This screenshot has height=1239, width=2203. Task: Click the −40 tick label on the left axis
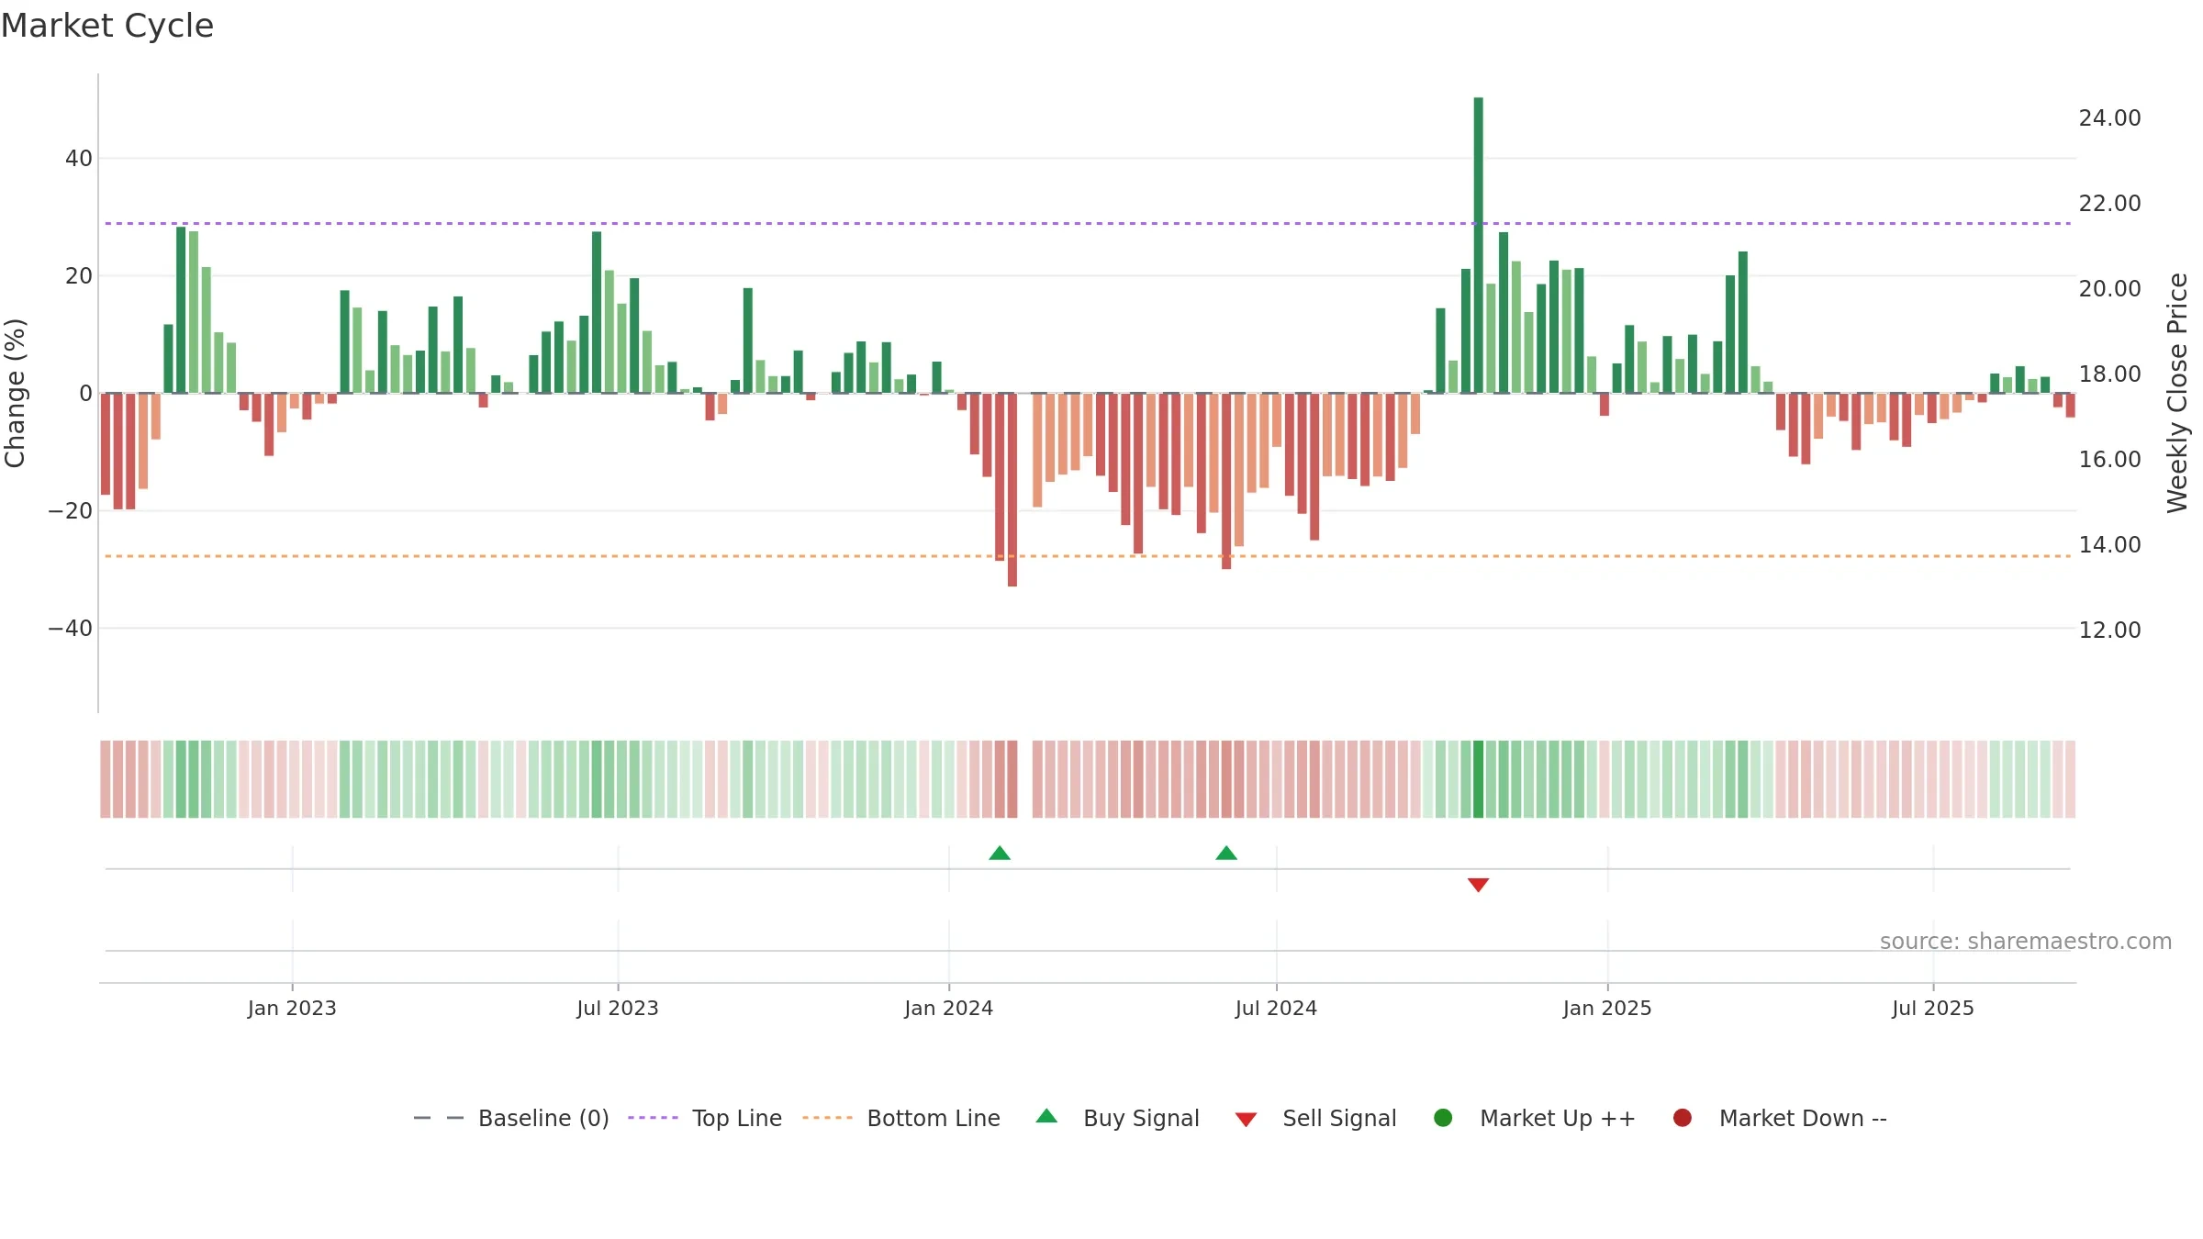coord(71,629)
